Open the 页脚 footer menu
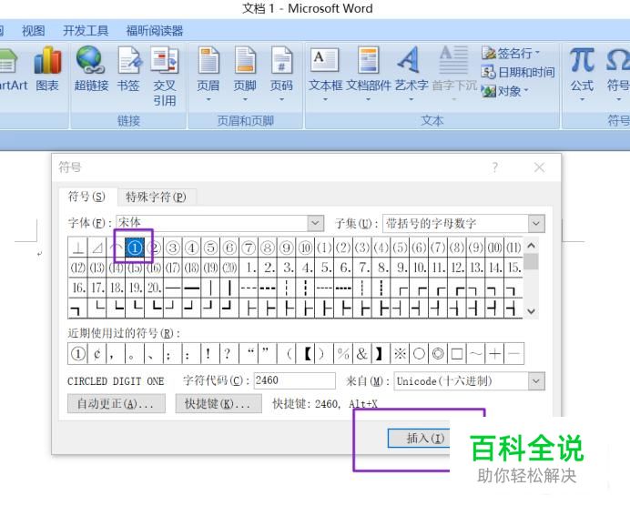 [x=245, y=75]
